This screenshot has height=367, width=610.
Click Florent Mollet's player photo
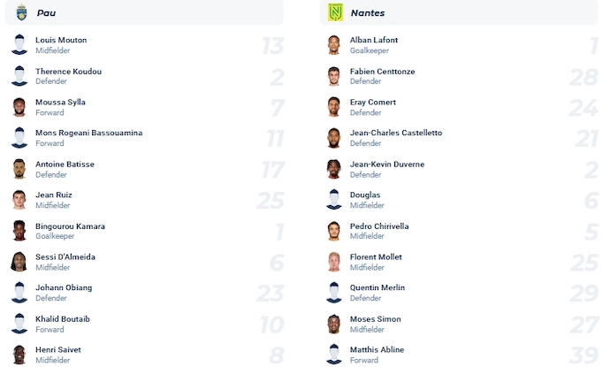(333, 262)
